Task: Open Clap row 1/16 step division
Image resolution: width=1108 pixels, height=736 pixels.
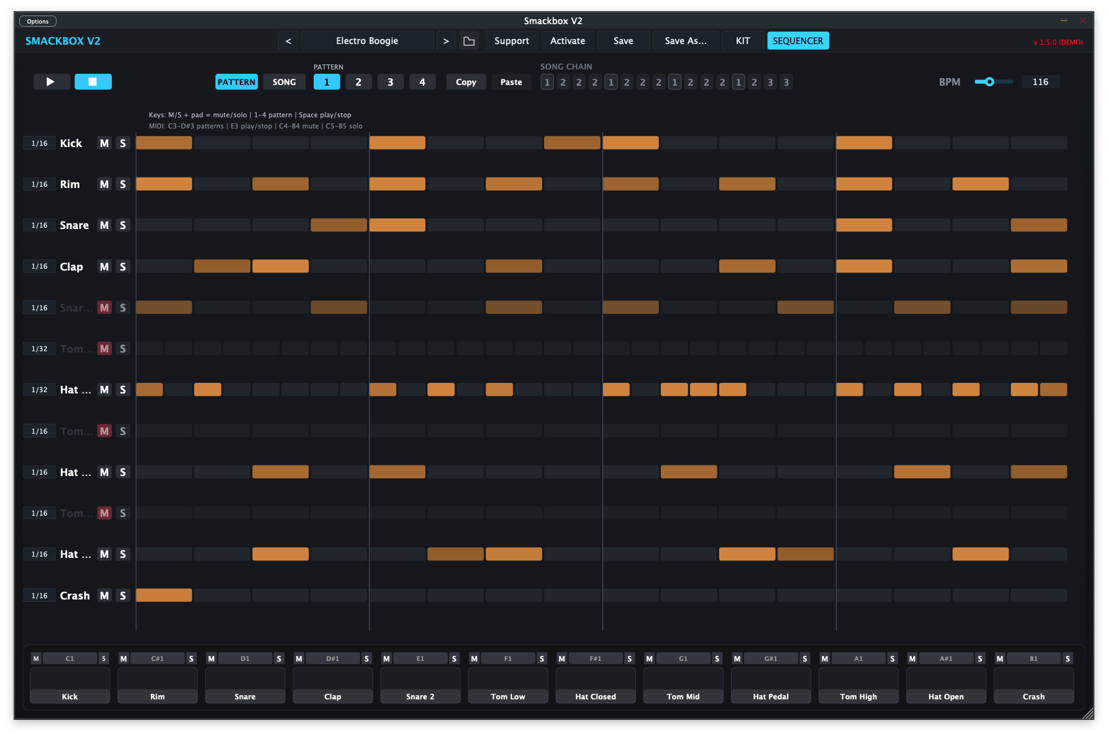Action: pos(39,266)
